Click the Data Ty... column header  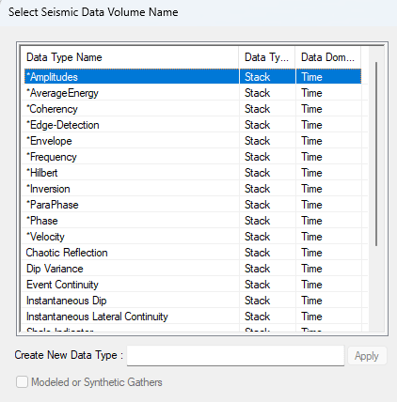click(267, 57)
